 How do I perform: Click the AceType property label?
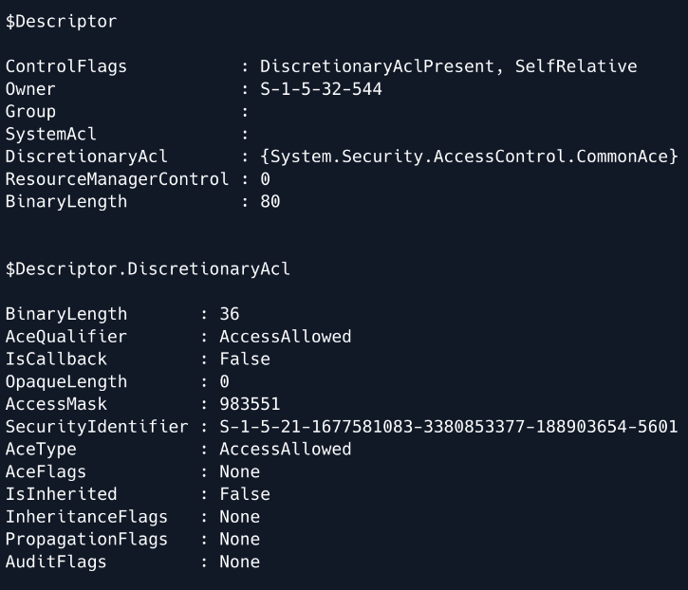[41, 450]
